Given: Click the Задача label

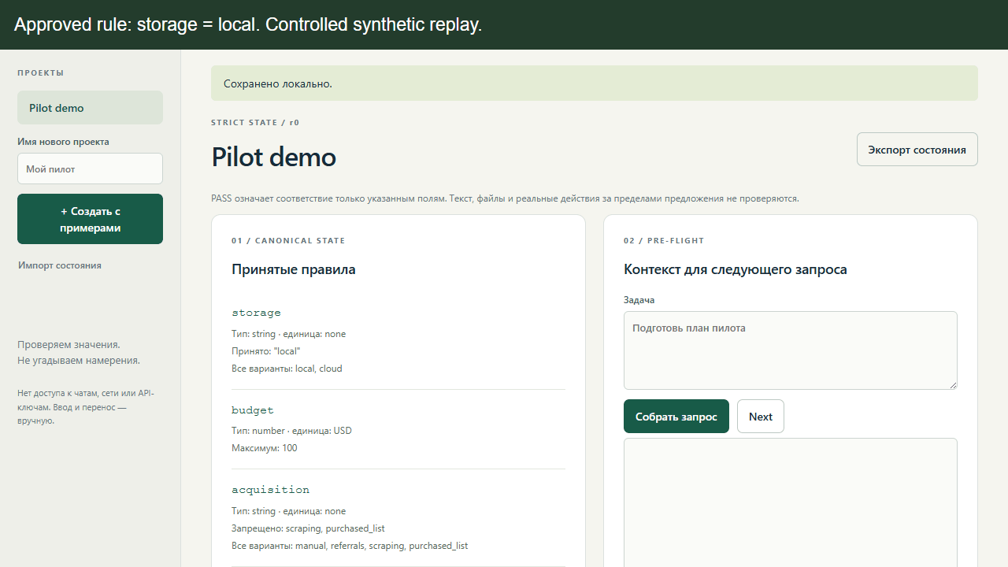Looking at the screenshot, I should click(639, 300).
